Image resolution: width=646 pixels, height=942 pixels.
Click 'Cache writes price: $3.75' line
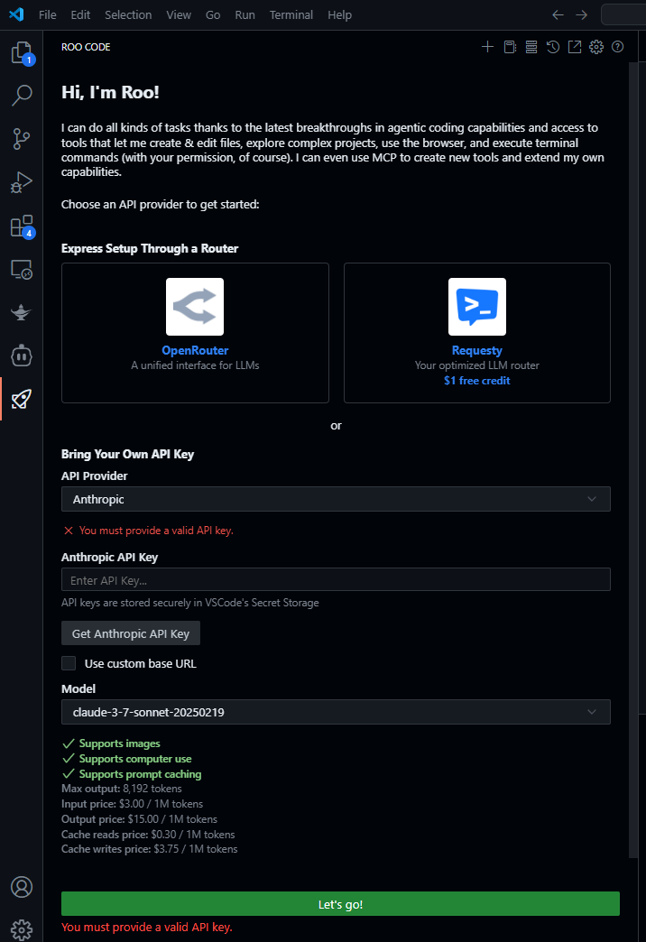(x=149, y=849)
